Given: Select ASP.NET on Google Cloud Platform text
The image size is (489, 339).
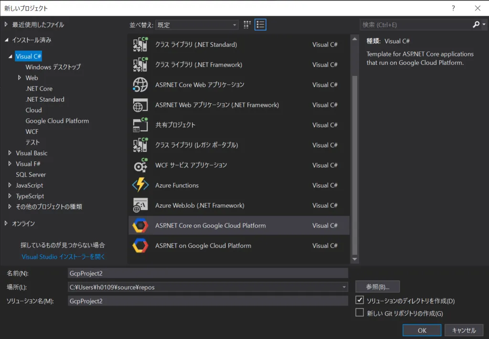Looking at the screenshot, I should point(203,246).
